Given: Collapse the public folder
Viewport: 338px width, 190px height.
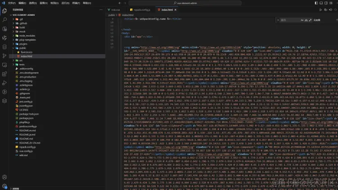Looking at the screenshot, I should (x=57, y=48).
